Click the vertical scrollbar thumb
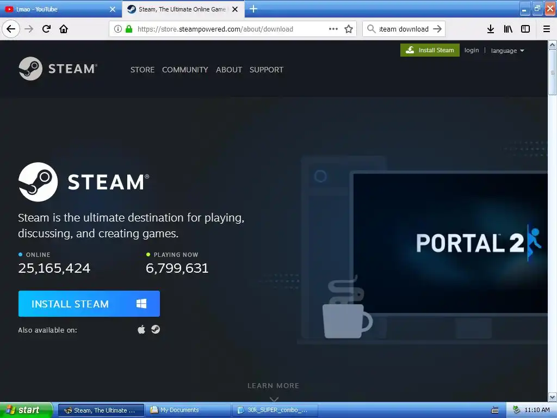The height and width of the screenshot is (418, 557). click(x=552, y=72)
